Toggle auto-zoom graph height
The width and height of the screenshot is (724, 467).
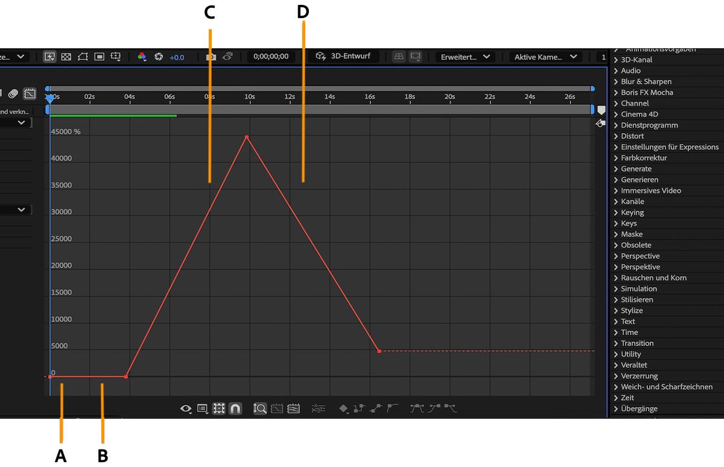point(260,409)
